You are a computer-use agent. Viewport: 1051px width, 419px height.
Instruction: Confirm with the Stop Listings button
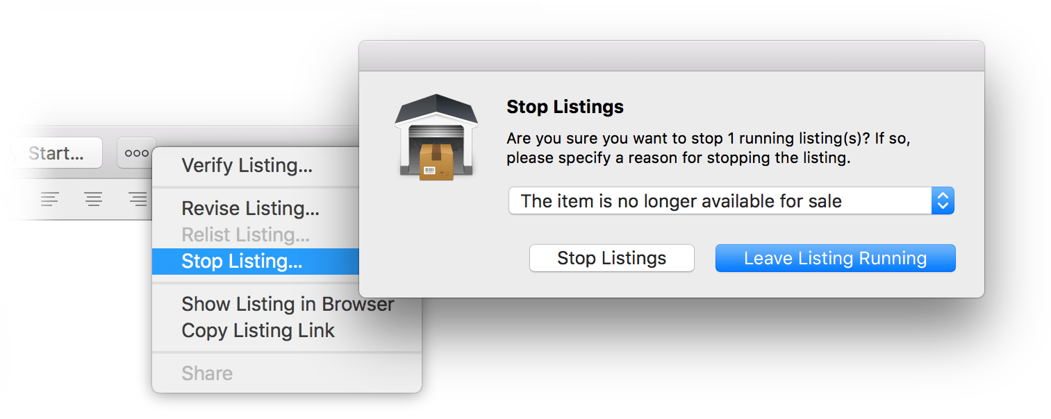(x=612, y=258)
